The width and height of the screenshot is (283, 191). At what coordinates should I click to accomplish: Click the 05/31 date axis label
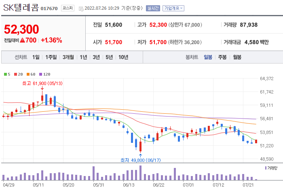98,185
